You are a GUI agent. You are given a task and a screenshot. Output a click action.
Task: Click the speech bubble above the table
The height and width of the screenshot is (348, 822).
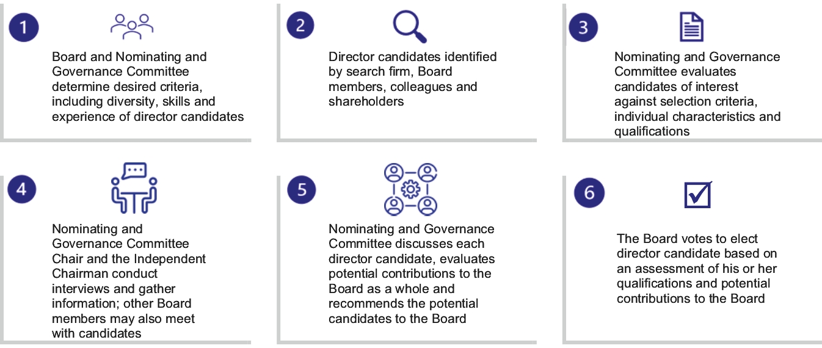coord(134,170)
